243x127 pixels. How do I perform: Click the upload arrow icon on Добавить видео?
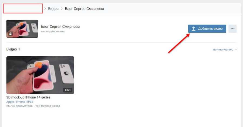pos(193,29)
